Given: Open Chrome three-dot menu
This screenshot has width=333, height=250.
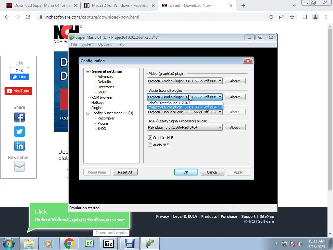Looking at the screenshot, I should coord(326,17).
